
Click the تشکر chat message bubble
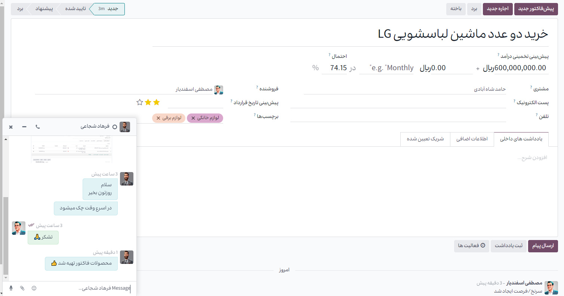(x=43, y=237)
